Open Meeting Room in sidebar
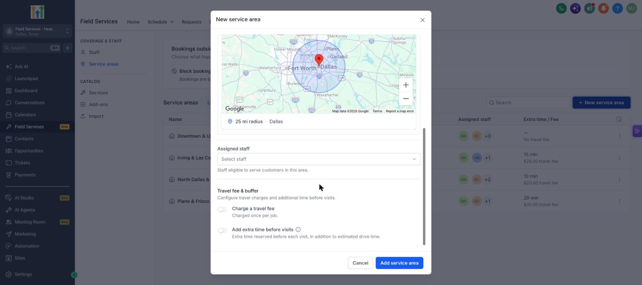Screen dimensions: 642x285 click(x=30, y=222)
